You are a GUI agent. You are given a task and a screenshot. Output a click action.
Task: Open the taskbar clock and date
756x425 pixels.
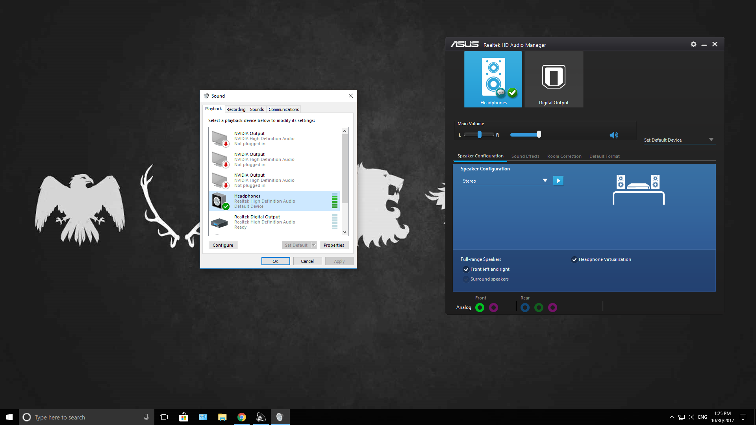tap(723, 417)
